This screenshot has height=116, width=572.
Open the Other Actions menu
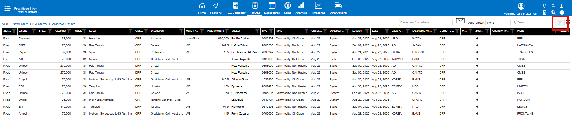[x=338, y=8]
